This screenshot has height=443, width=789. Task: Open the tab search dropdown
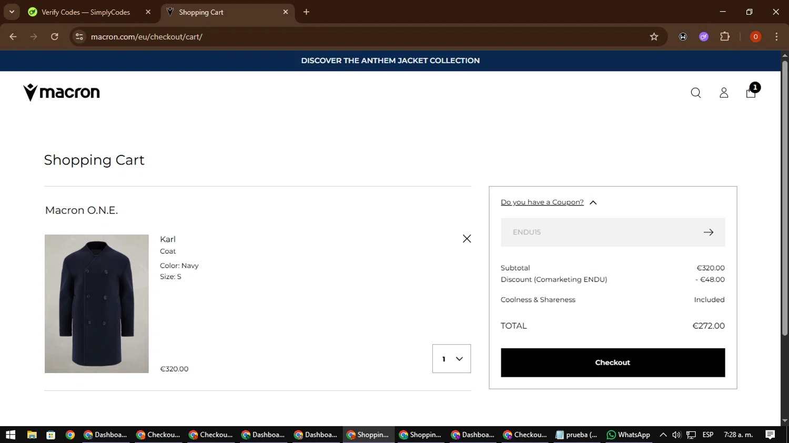coord(12,12)
